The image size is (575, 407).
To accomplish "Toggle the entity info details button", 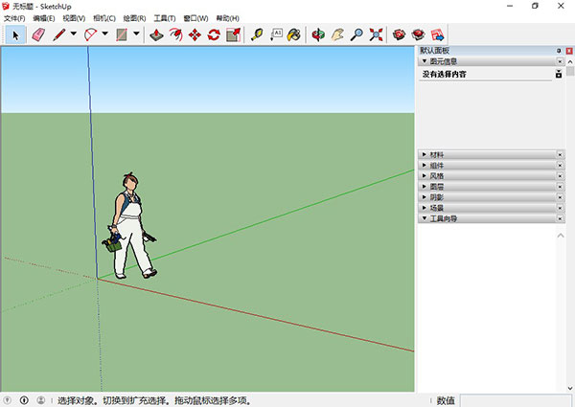I will pos(559,74).
